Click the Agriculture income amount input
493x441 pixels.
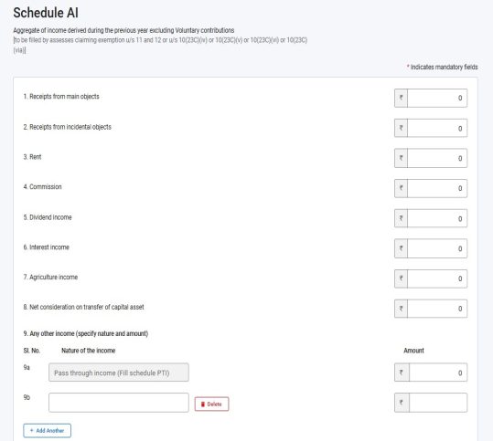[437, 278]
